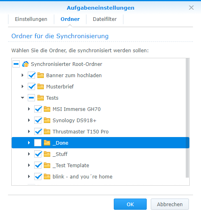Collapse the Tests folder tree
Screen dimensions: 201x213
[23, 98]
